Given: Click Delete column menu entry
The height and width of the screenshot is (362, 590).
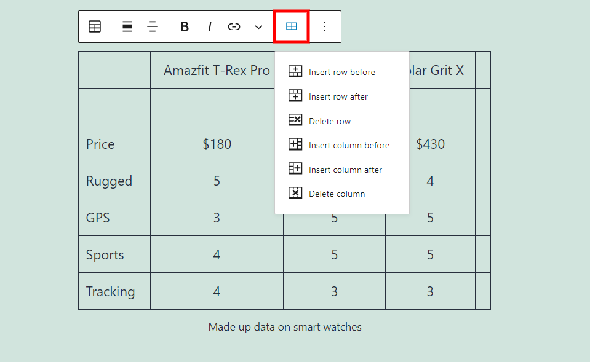Looking at the screenshot, I should pos(337,194).
